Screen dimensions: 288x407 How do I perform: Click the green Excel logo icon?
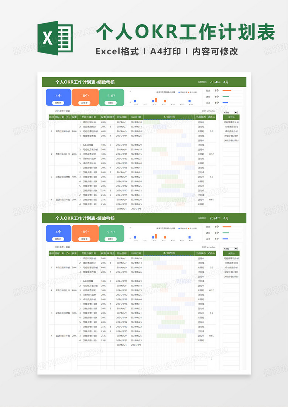(55, 38)
